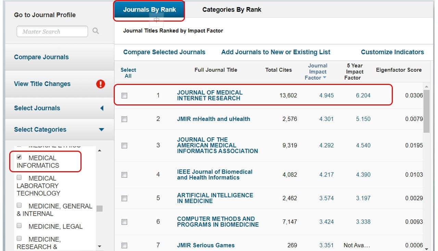Click the Master Search input field
438x251 pixels.
tap(52, 32)
